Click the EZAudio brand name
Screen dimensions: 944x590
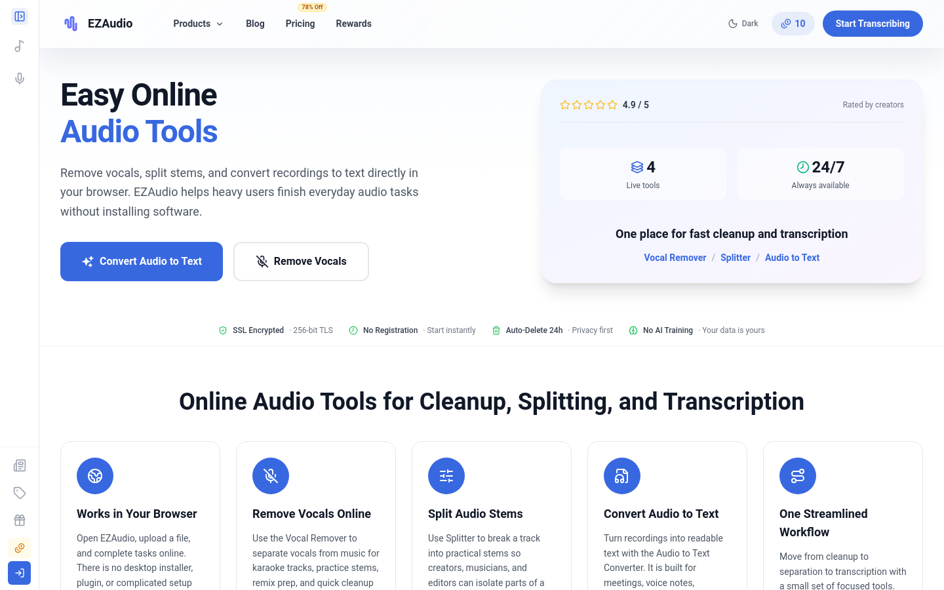(110, 24)
